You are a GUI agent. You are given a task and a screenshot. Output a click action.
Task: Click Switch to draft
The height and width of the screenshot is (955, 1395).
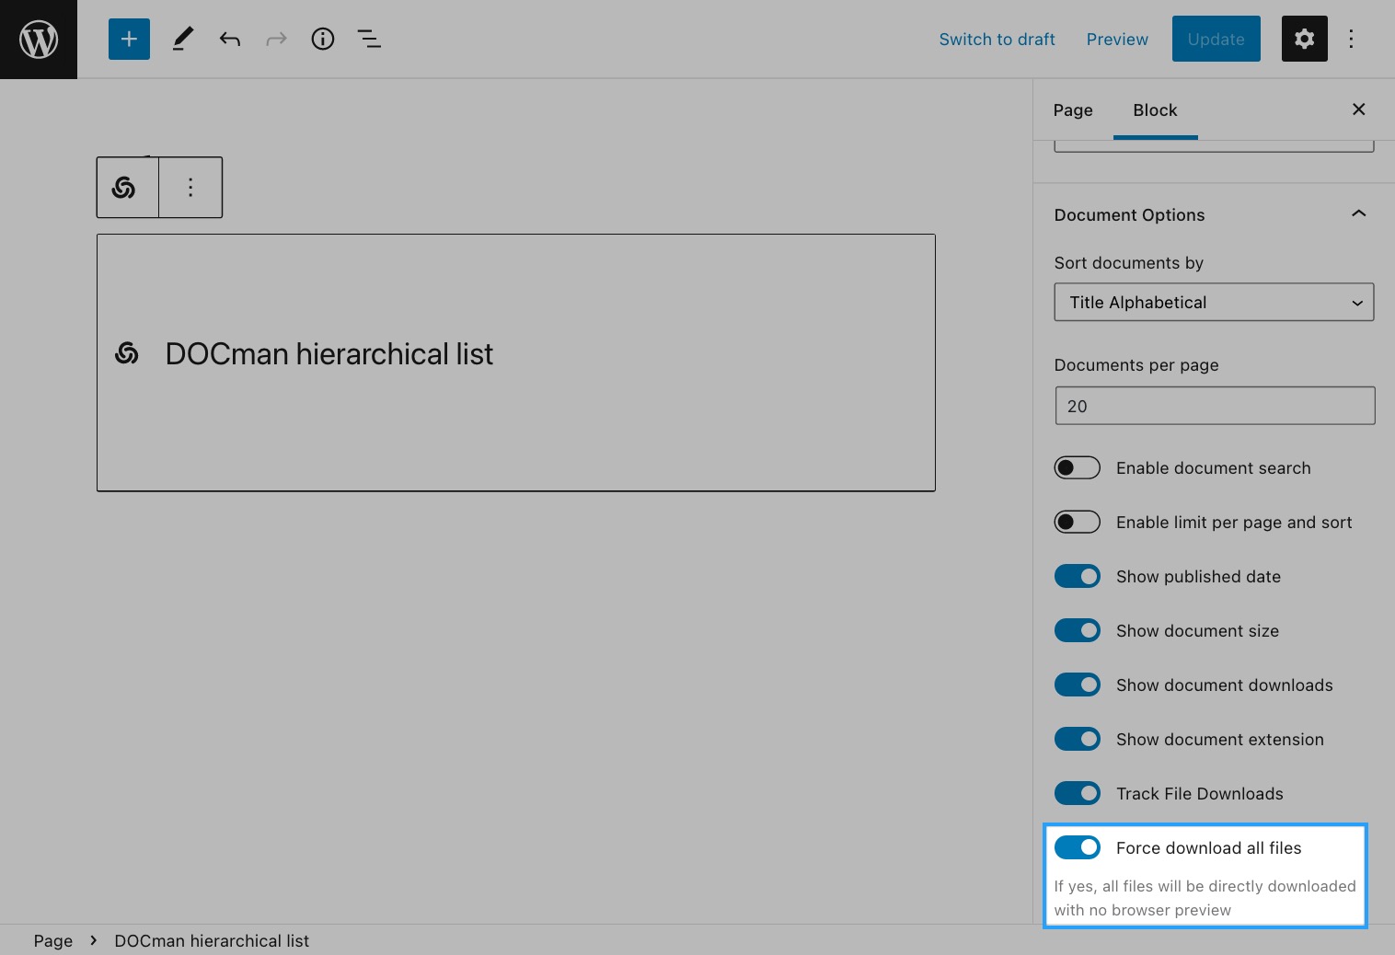click(997, 40)
